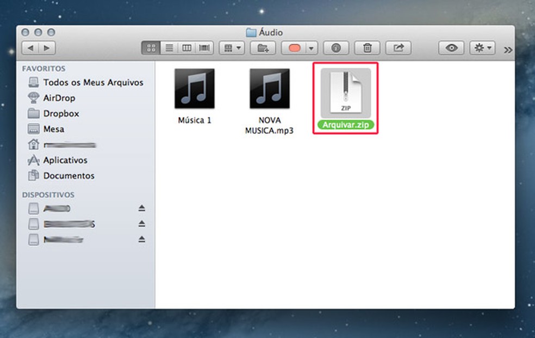Click the Dropbox folder icon
535x338 pixels.
coord(34,113)
